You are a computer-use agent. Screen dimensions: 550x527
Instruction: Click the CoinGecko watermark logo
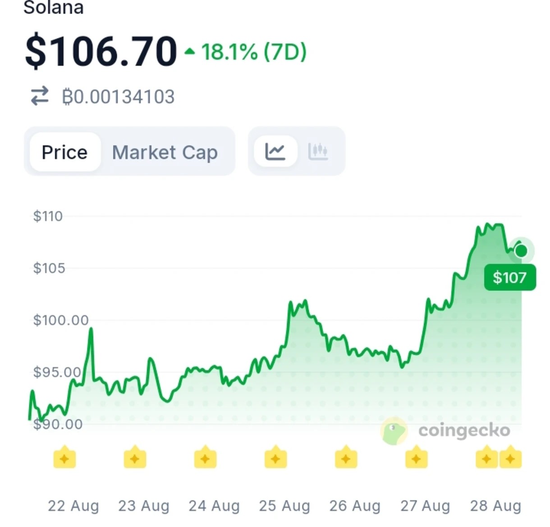tap(394, 431)
